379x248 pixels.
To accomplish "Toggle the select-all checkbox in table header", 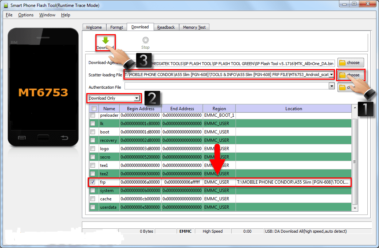I will point(94,108).
